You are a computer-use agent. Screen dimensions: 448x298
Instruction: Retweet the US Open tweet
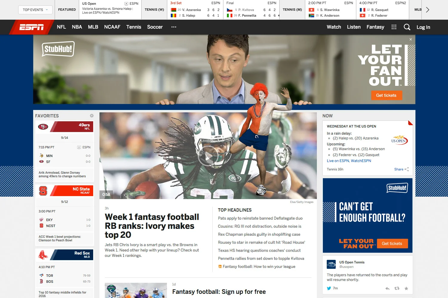397,288
